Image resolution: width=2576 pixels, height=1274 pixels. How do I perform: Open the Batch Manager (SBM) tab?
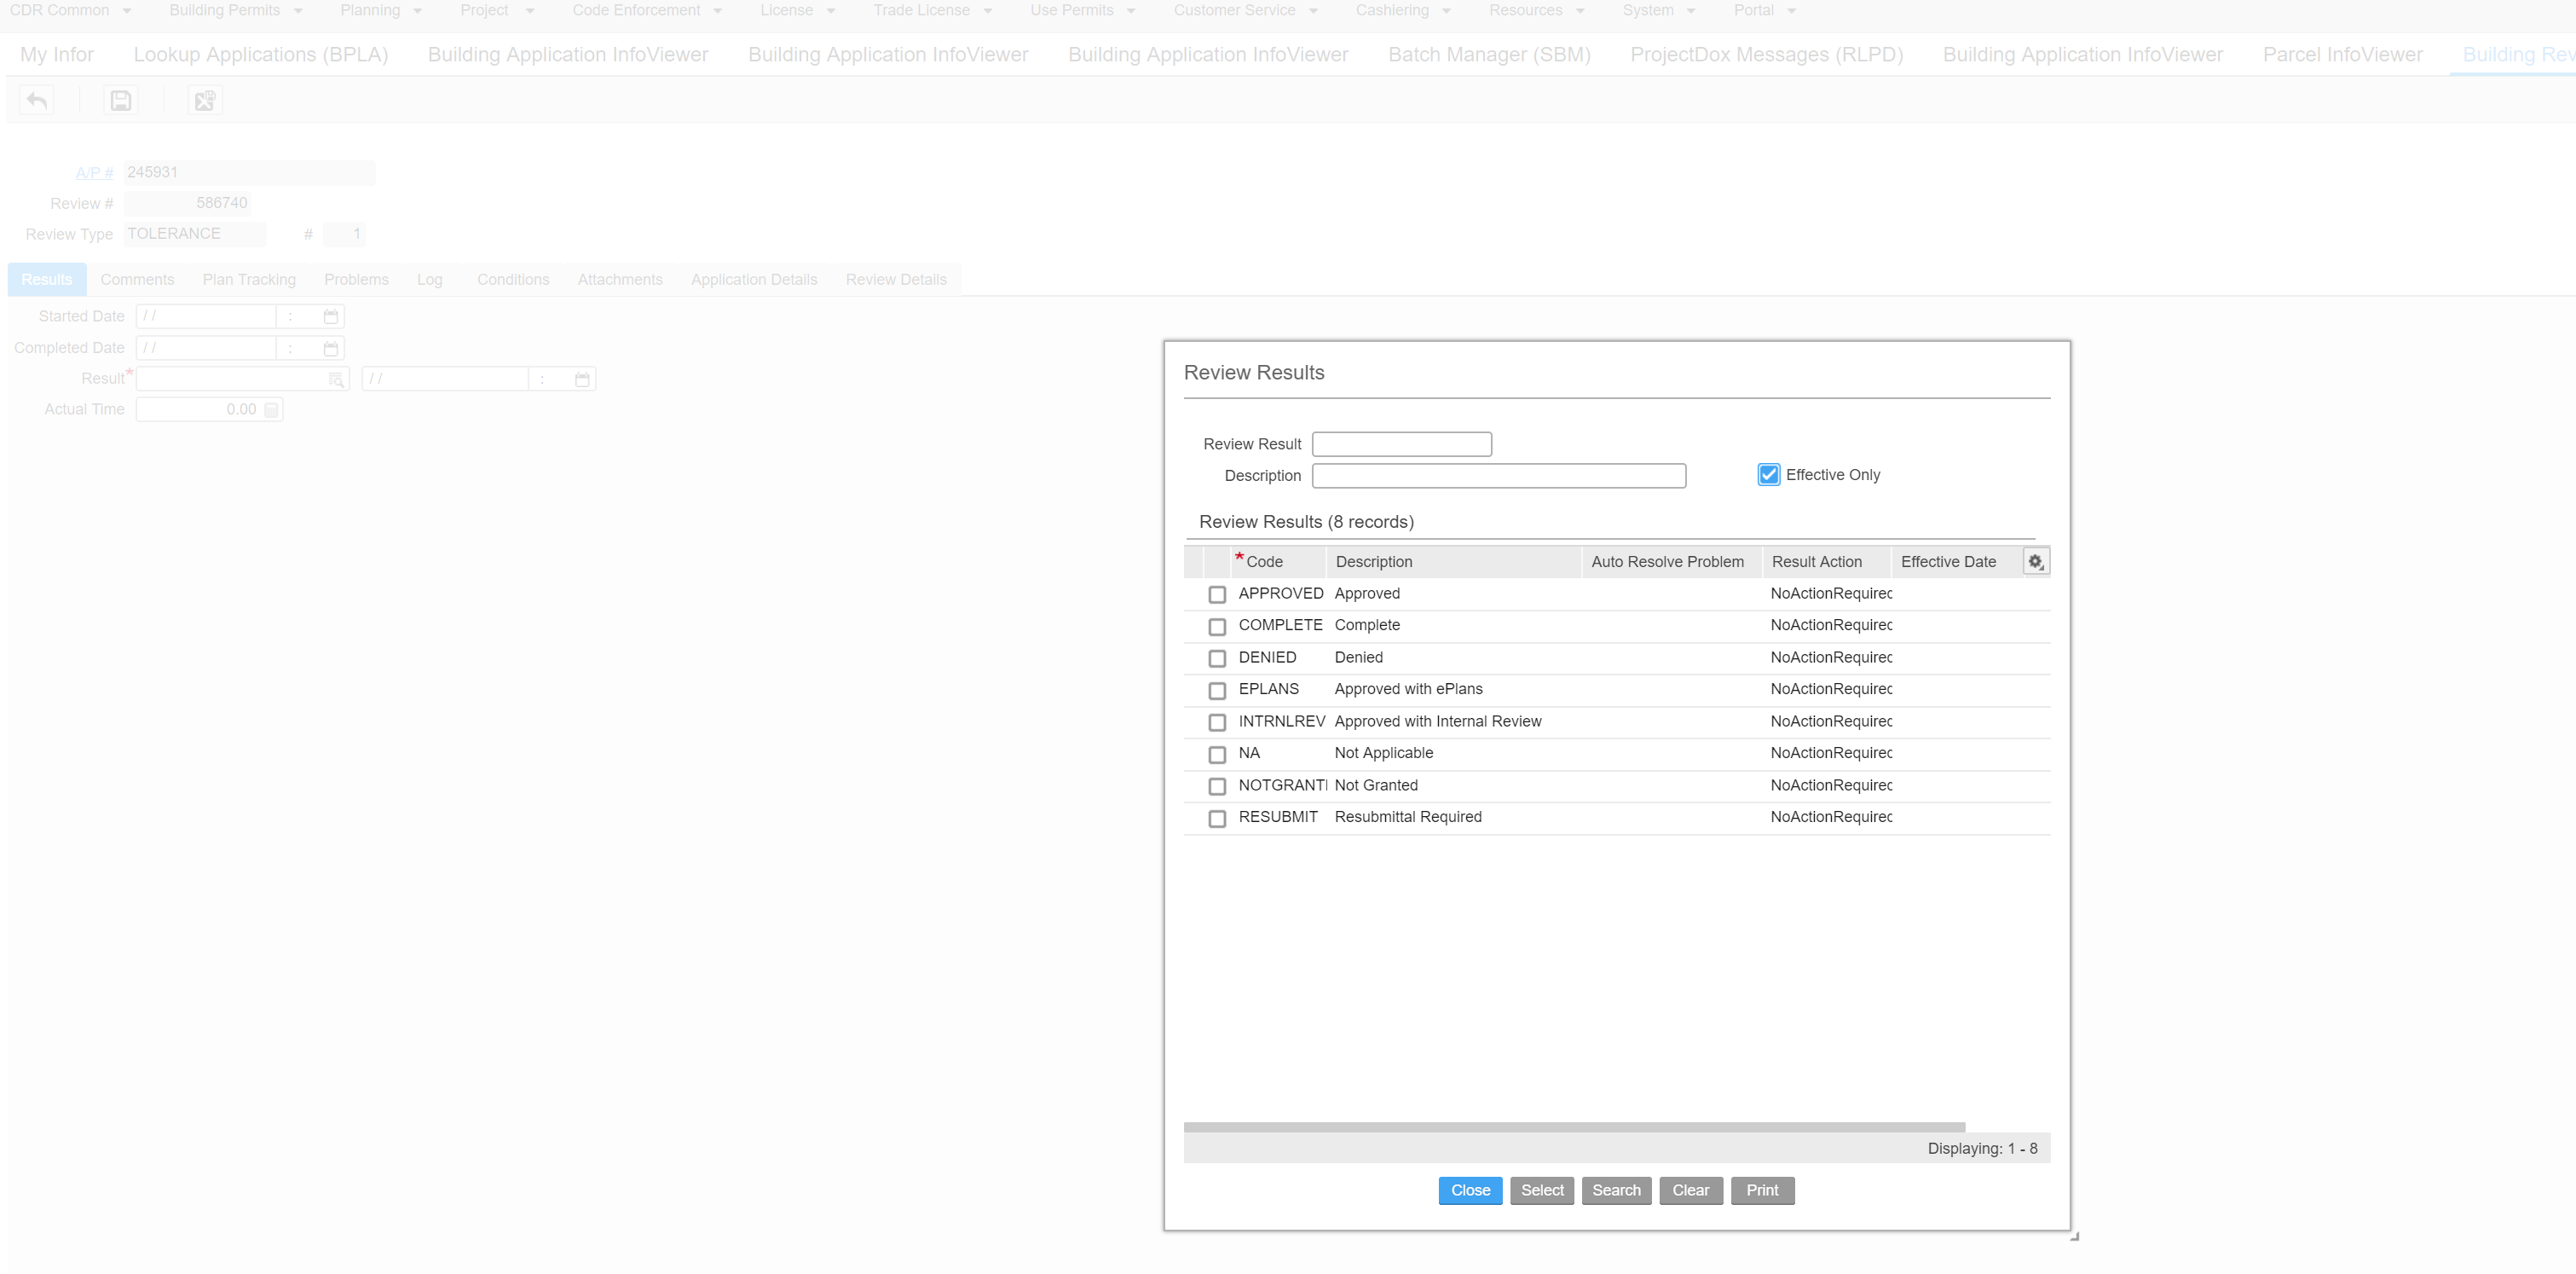tap(1488, 55)
